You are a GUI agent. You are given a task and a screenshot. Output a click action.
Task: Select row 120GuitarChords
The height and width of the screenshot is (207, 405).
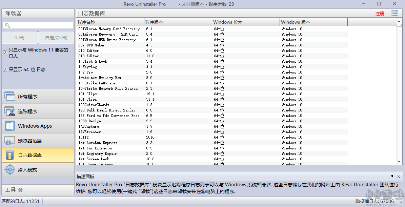[212, 105]
